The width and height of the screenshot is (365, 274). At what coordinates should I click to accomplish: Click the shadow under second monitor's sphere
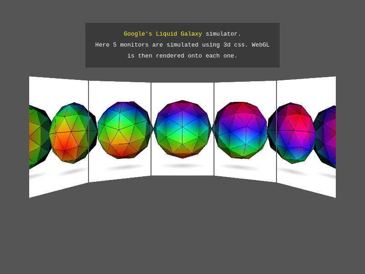125,168
